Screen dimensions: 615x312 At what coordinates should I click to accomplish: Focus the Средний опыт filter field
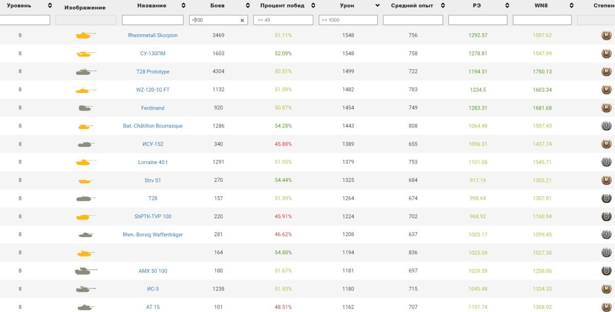[x=413, y=20]
